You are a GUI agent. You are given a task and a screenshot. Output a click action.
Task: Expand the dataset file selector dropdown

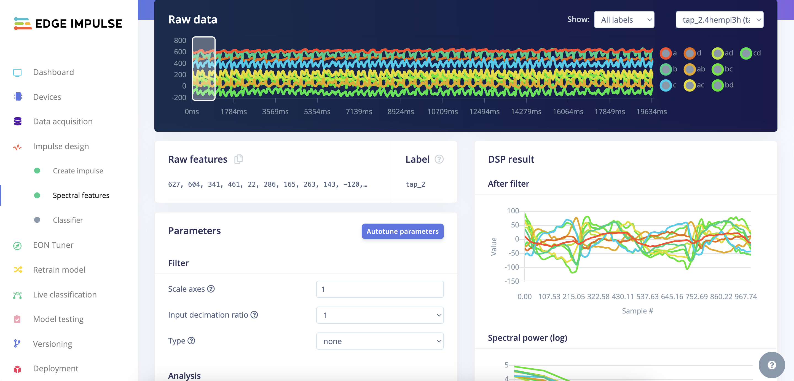pyautogui.click(x=720, y=19)
